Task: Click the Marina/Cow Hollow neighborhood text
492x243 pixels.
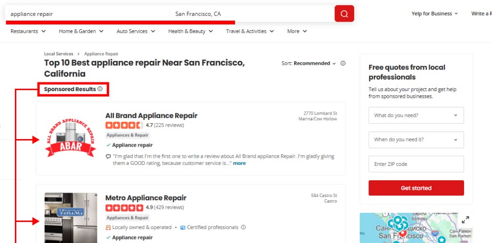Action: (318, 119)
